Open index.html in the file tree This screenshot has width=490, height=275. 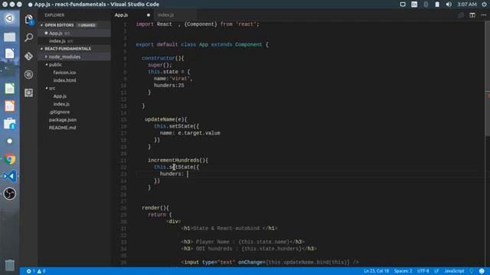click(x=64, y=80)
